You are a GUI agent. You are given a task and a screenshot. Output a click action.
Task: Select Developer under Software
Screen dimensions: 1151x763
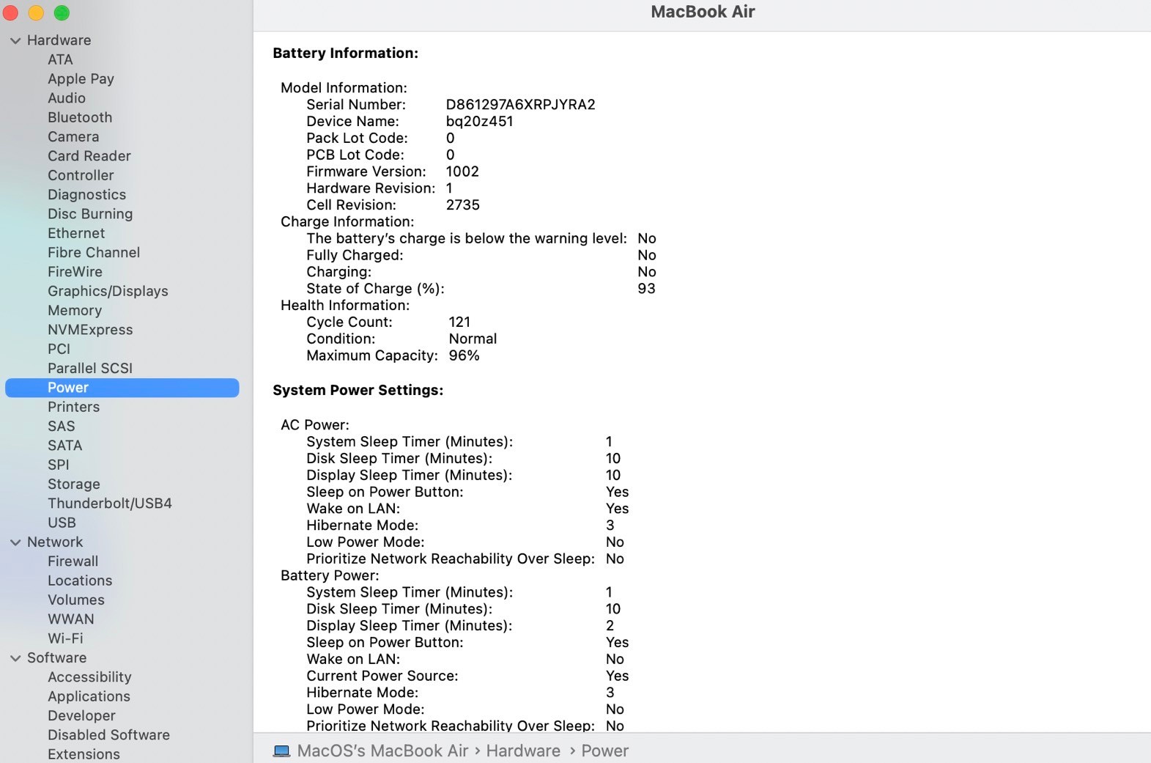(x=81, y=716)
